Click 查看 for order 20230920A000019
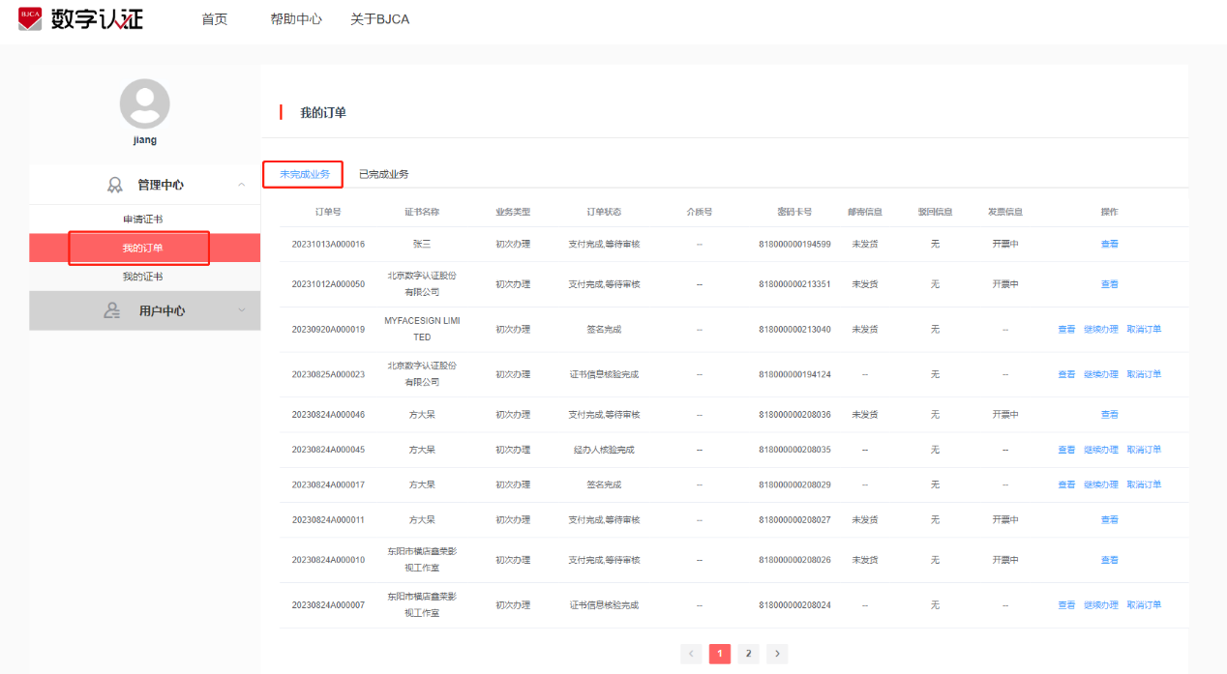The width and height of the screenshot is (1227, 674). coord(1066,329)
